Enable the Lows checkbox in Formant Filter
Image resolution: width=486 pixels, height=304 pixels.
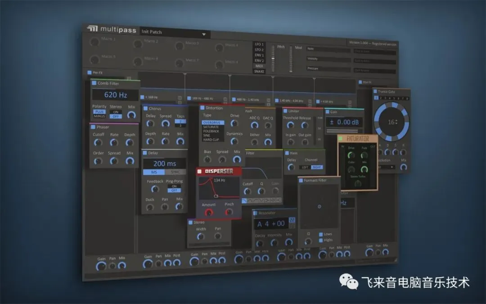[321, 234]
